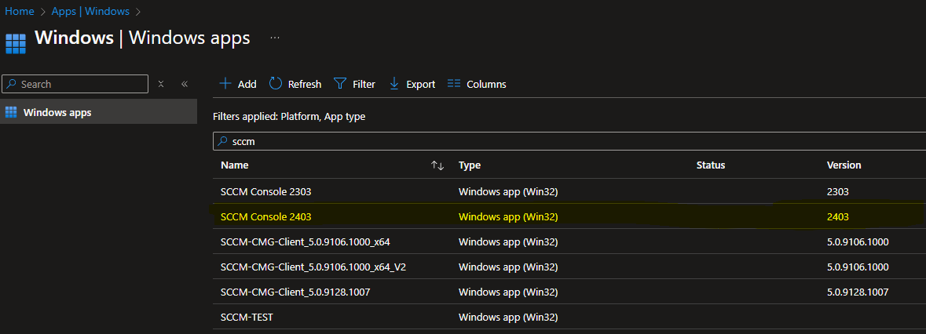Click the Add plus icon
This screenshot has height=334, width=926.
(225, 84)
